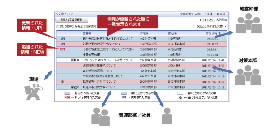
Task: Click the update time 09:25:33
Action: tap(212, 39)
